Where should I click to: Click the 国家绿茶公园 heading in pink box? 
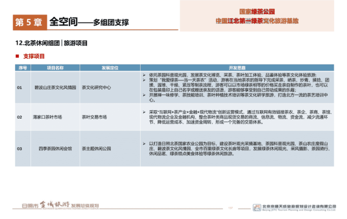coord(257,12)
